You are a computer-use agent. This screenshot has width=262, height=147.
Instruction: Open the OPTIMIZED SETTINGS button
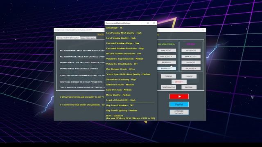(x=179, y=112)
